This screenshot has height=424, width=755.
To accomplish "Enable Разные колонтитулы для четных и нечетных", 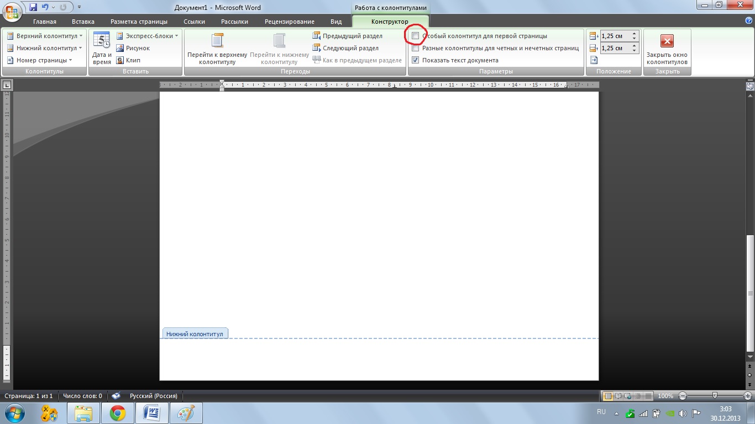I will click(x=416, y=48).
